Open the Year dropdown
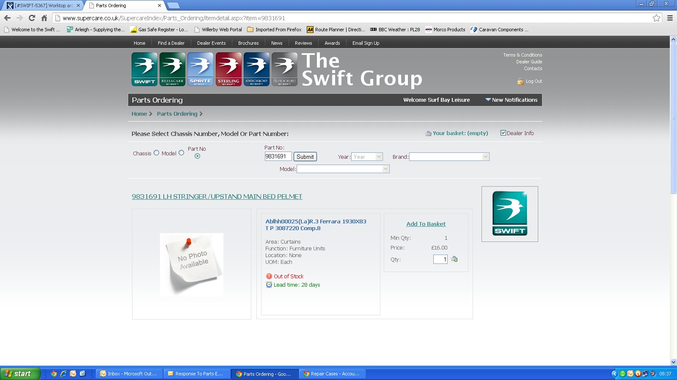Screen dimensions: 677x380 point(367,157)
